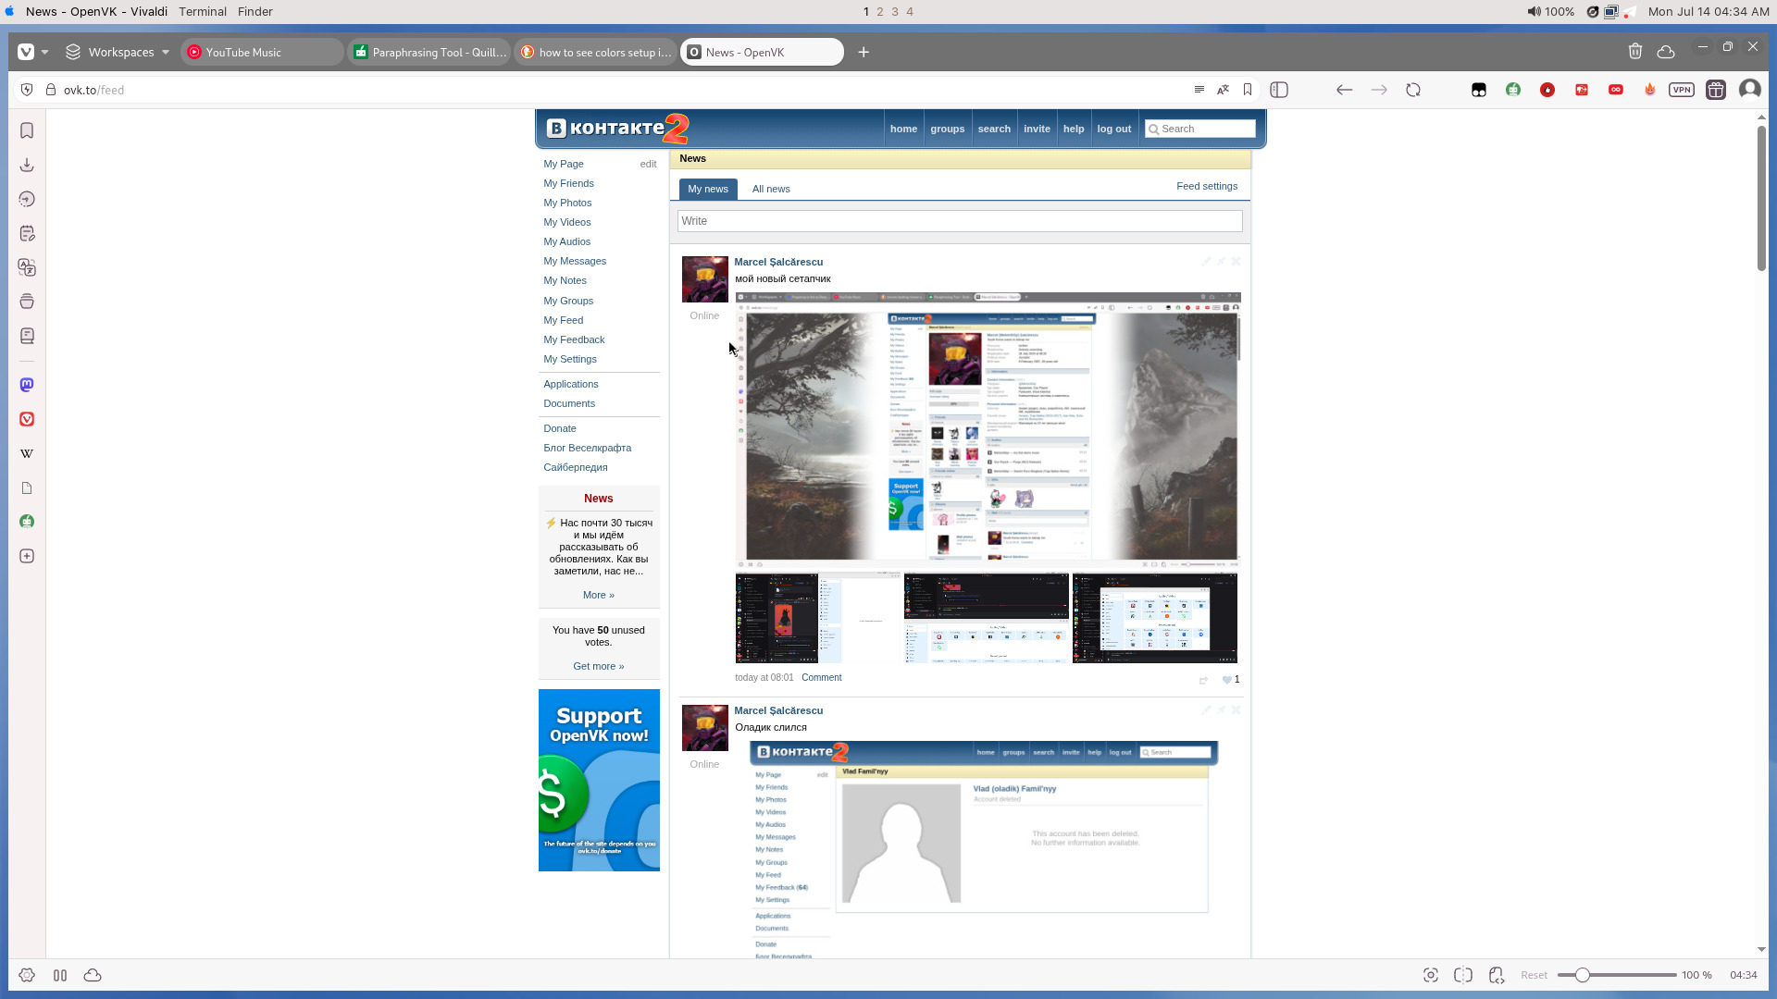Click the like heart on first post

(1226, 680)
